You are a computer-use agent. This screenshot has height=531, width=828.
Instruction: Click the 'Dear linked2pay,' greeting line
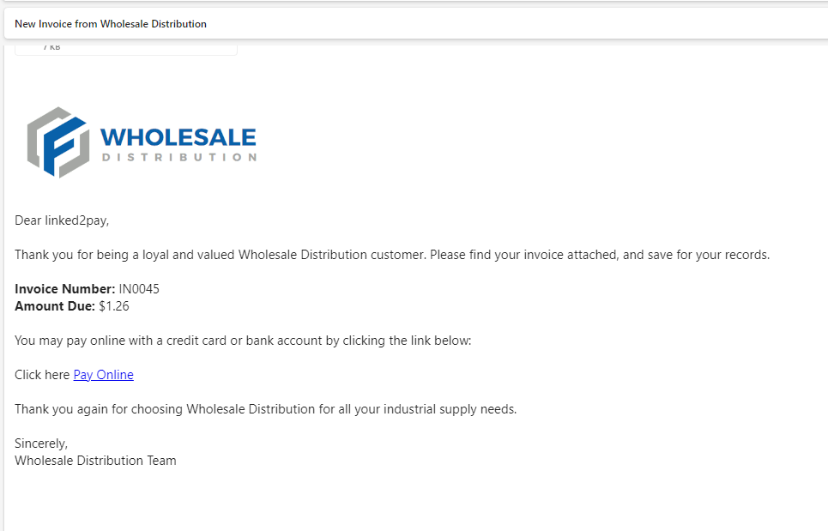coord(62,220)
